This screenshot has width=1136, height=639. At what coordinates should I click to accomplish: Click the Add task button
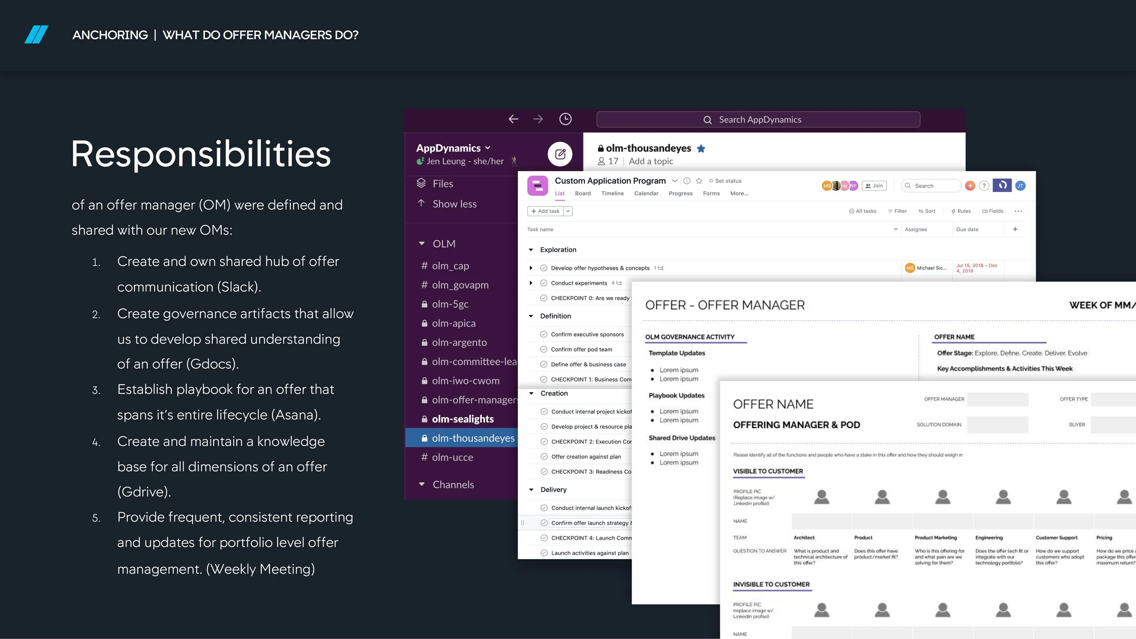[545, 211]
